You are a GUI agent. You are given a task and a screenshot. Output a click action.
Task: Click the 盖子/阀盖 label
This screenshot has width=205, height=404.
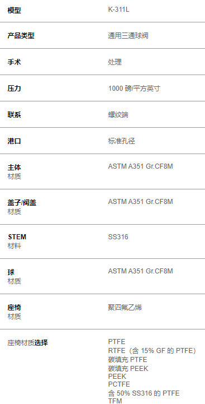pyautogui.click(x=22, y=203)
